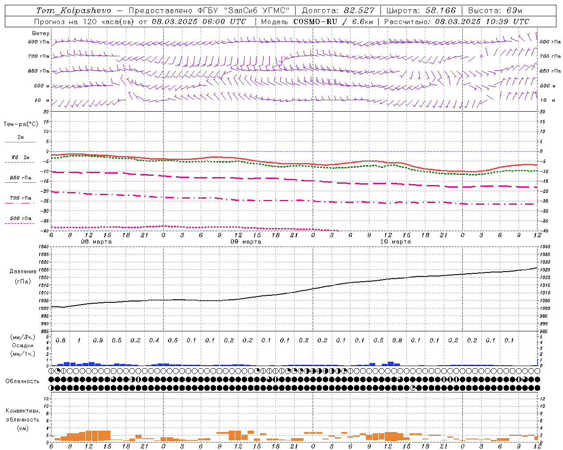This screenshot has width=563, height=450.
Task: Click the station name Tom_Kolpashevo in the header
Action: [73, 11]
